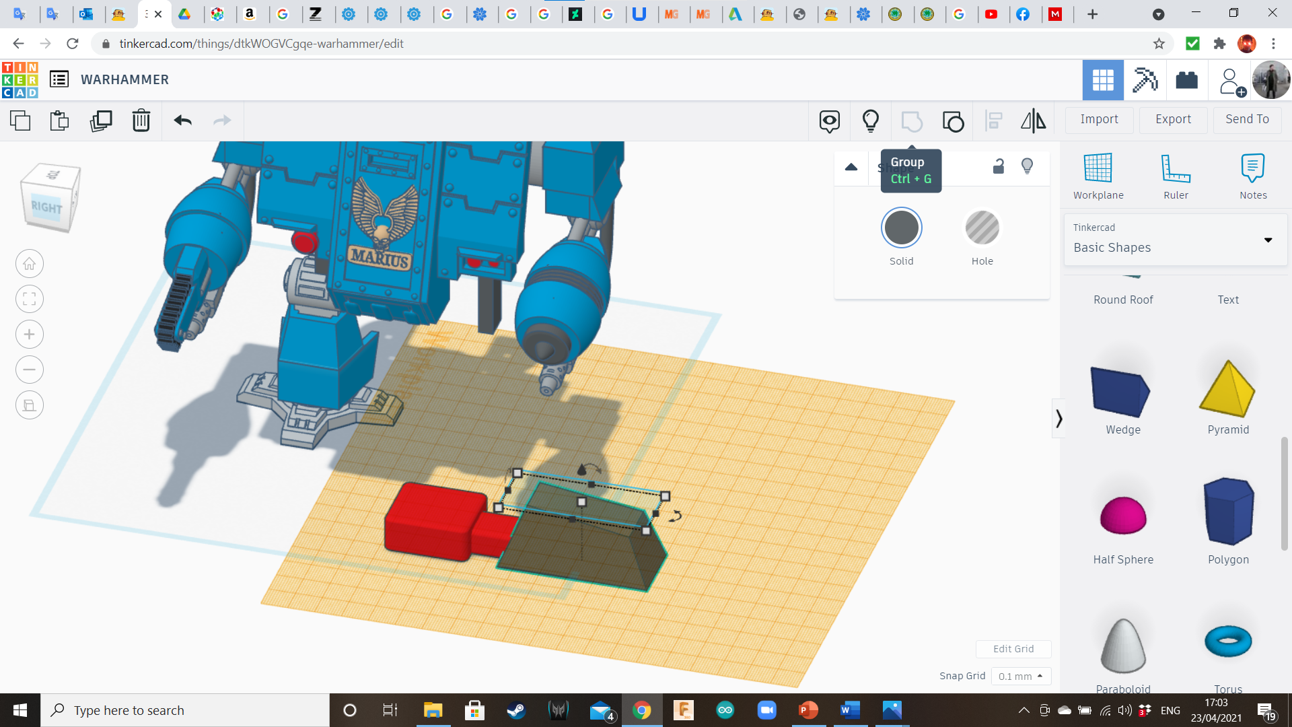The image size is (1292, 727).
Task: Click the Edit Grid button
Action: (x=1013, y=649)
